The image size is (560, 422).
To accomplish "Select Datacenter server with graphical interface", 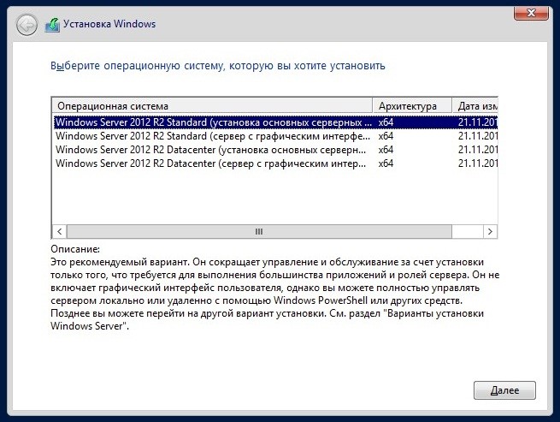I will coord(275,163).
